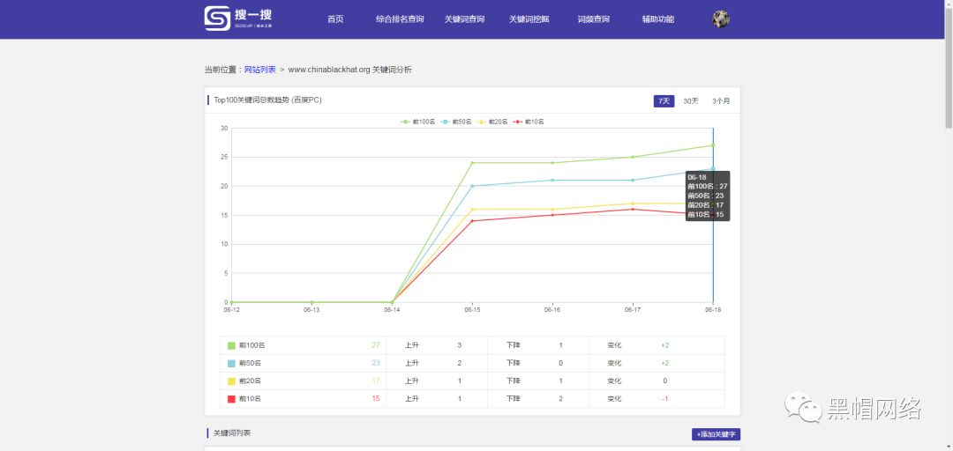Open 词频查询 menu item
Viewport: 953px width, 451px height.
click(593, 18)
